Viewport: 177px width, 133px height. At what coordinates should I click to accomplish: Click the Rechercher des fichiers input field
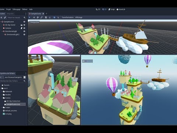[12, 81]
